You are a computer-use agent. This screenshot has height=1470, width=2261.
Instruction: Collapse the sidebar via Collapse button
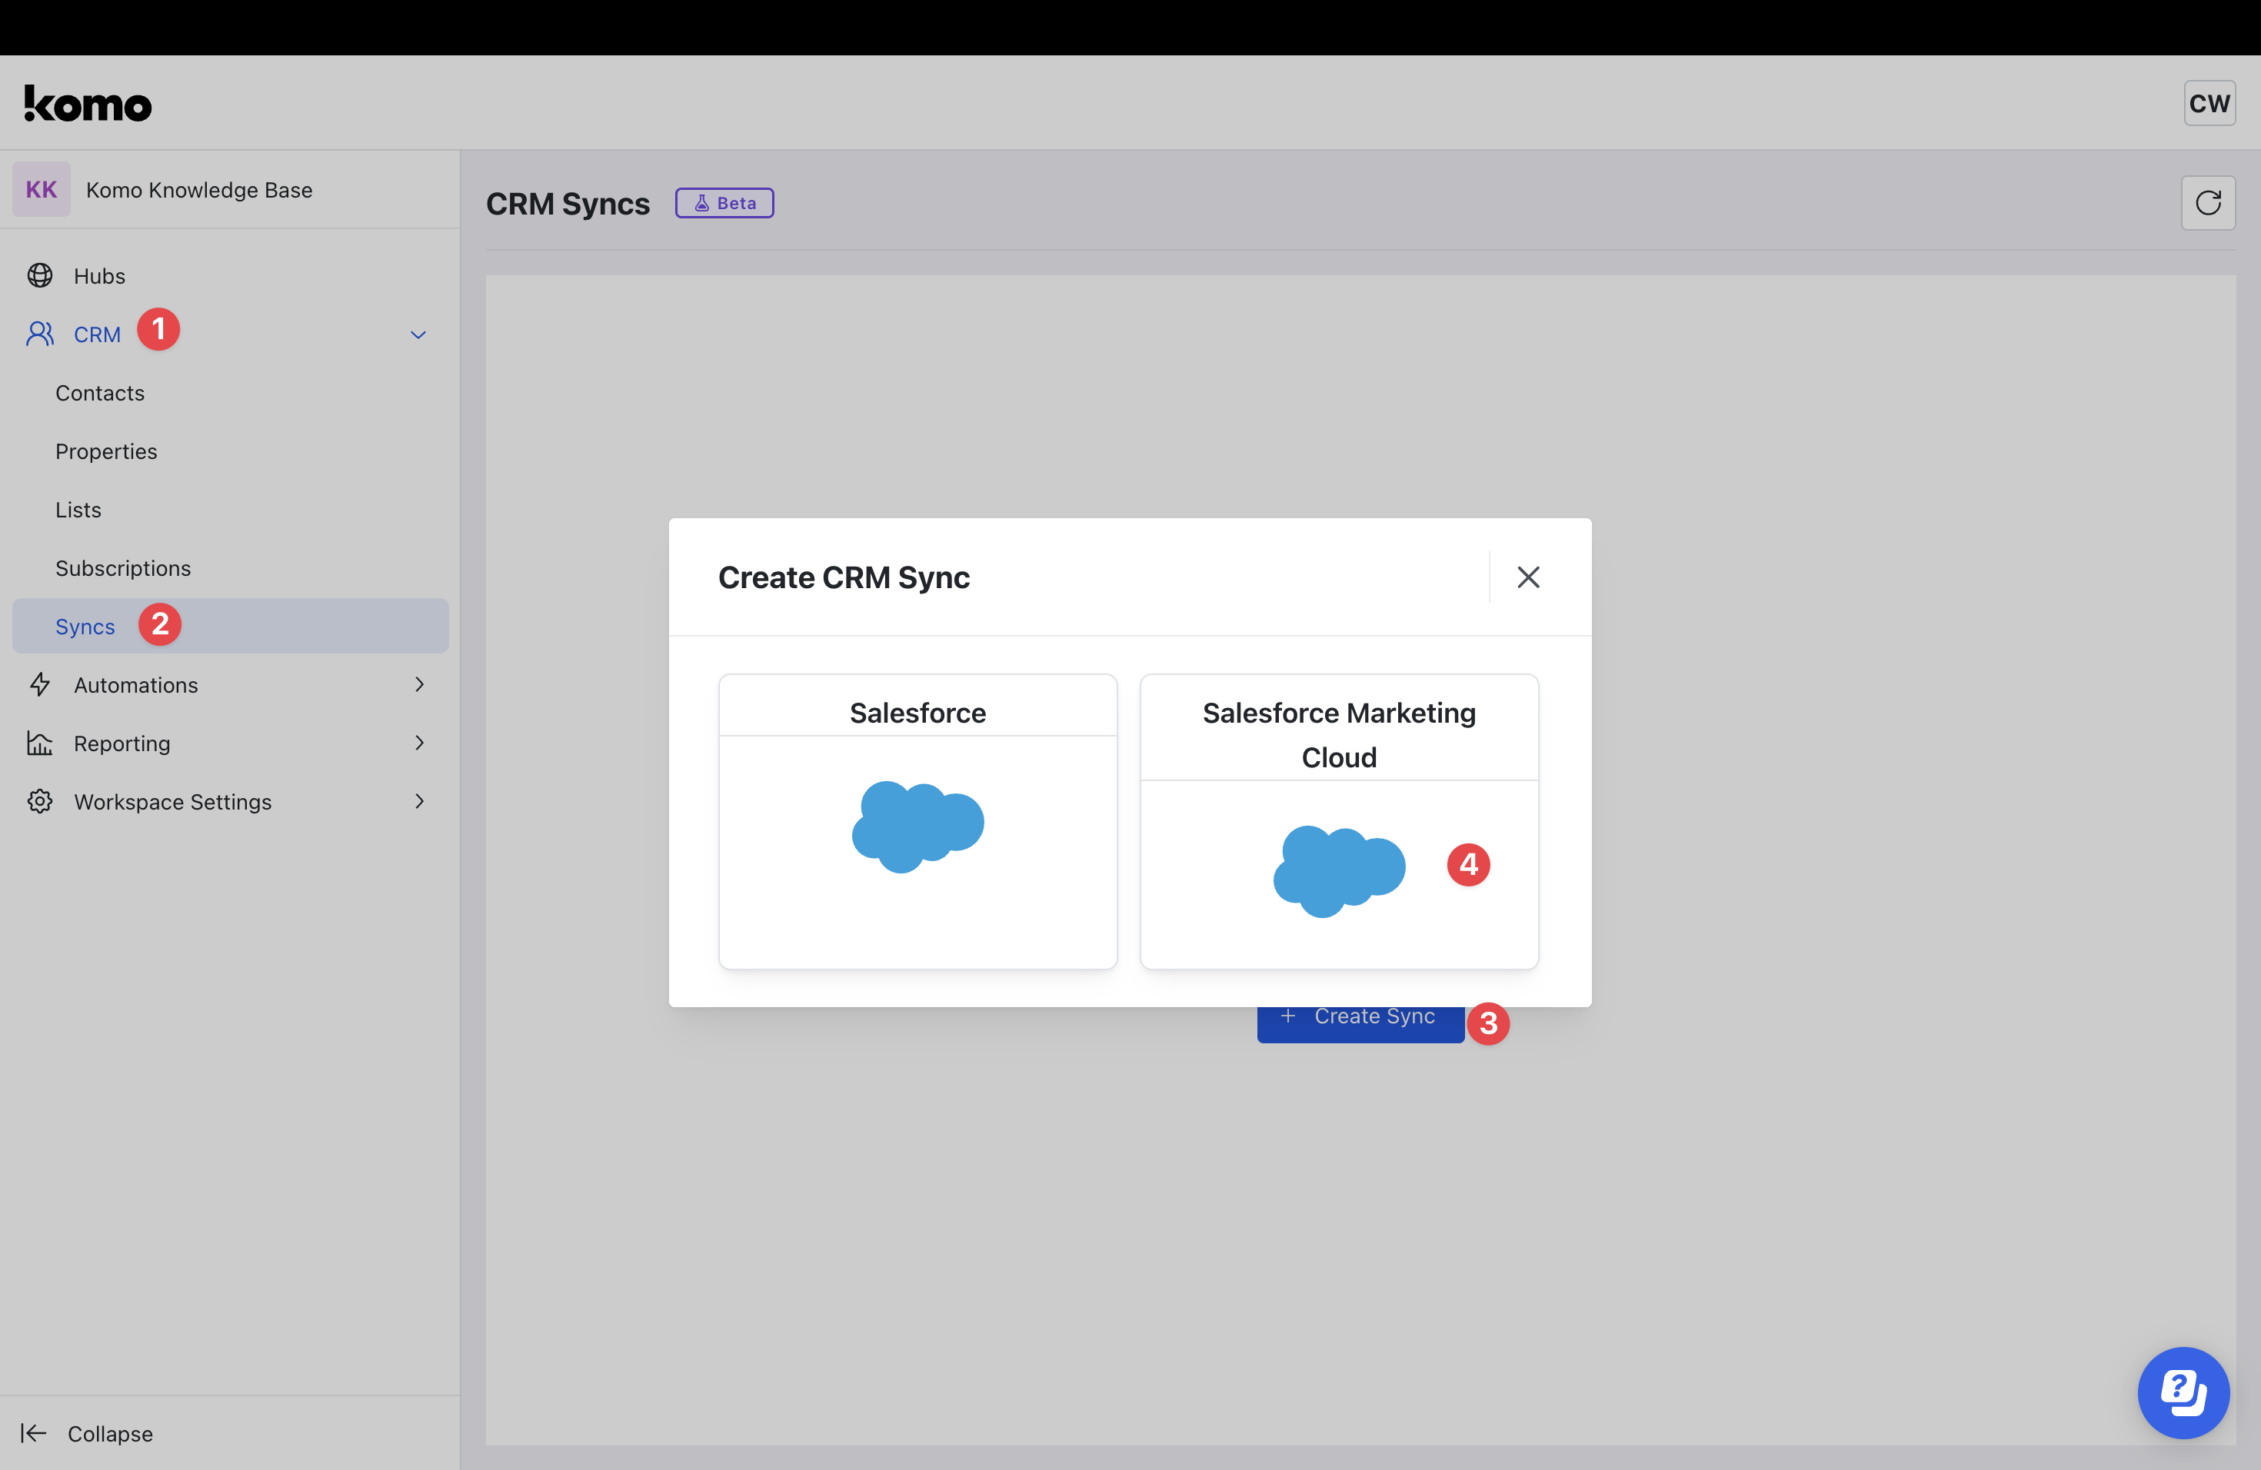(88, 1433)
